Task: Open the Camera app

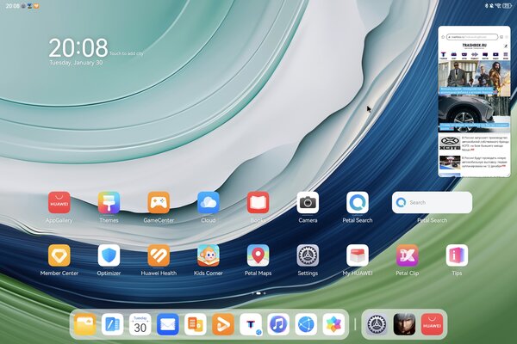Action: (308, 202)
